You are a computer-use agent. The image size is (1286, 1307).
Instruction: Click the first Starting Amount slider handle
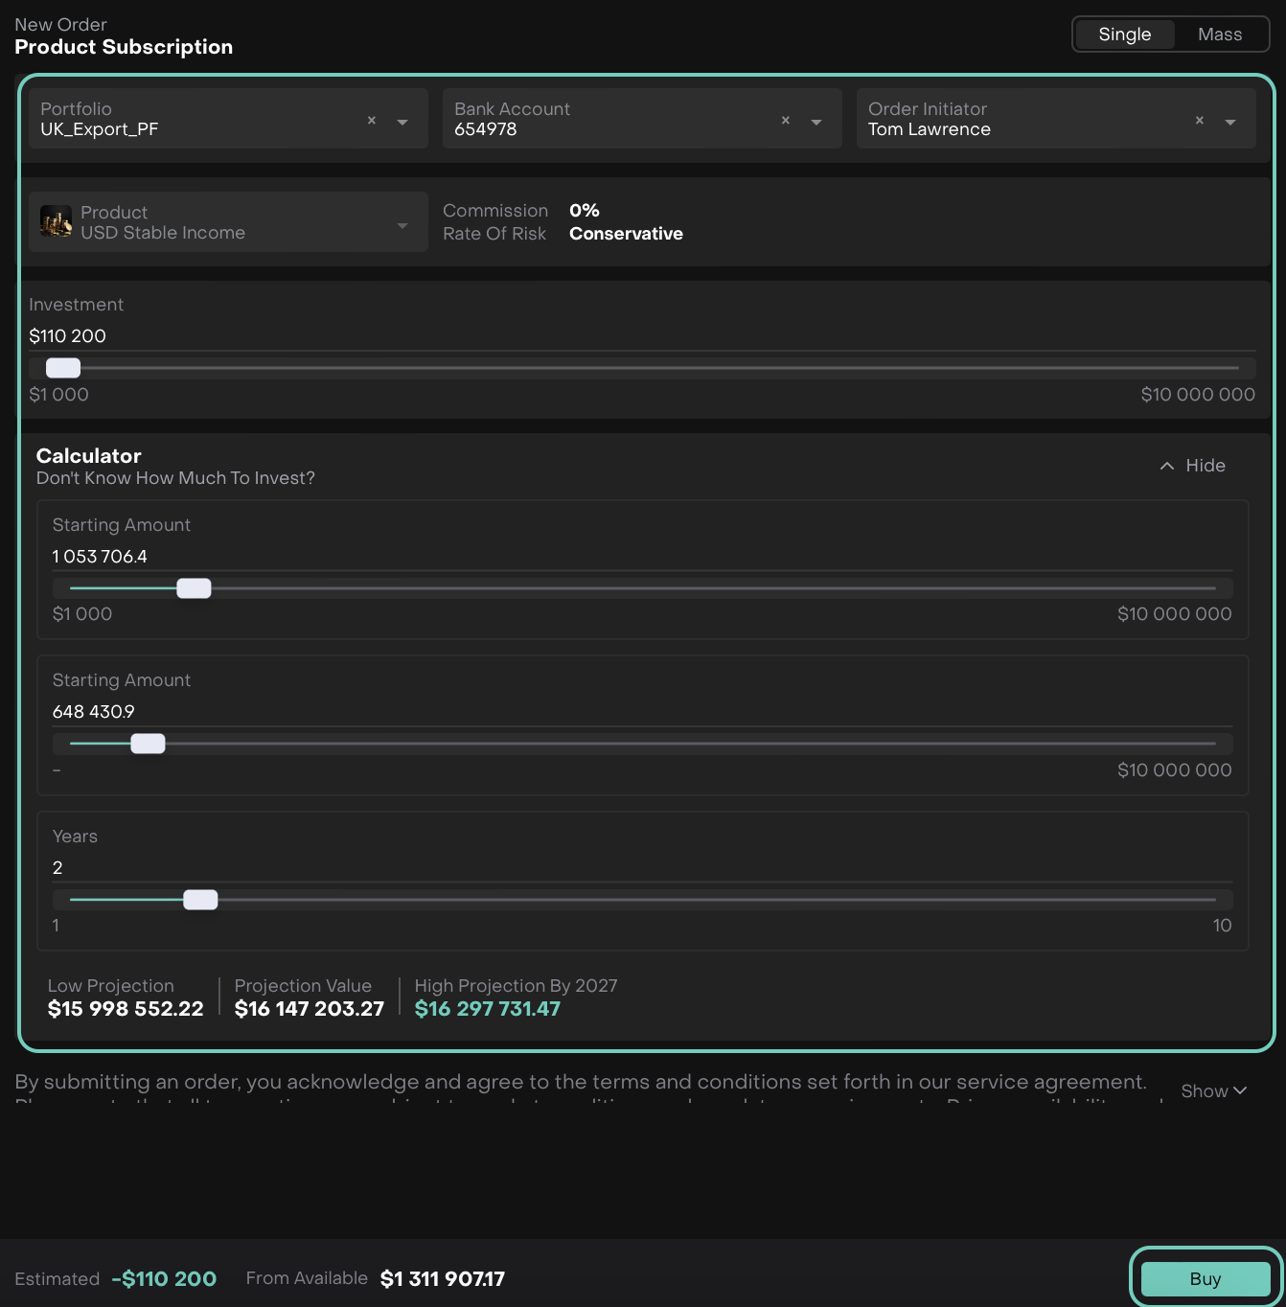tap(194, 588)
